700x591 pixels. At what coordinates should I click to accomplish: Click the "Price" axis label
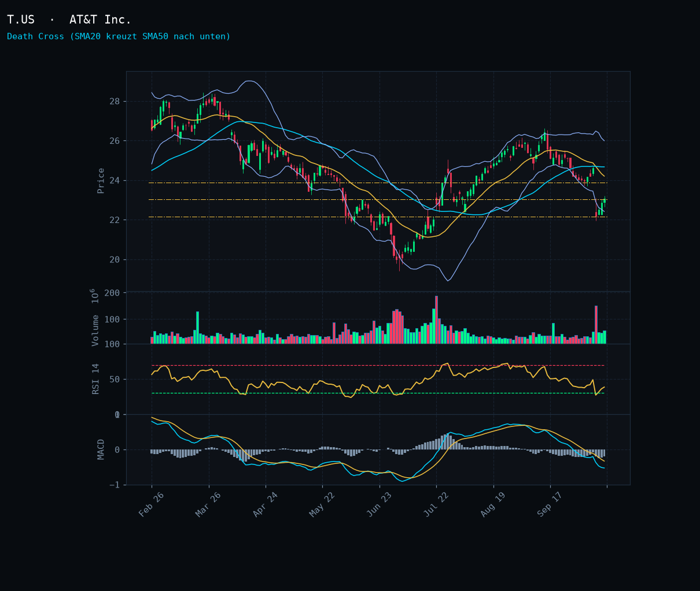101,181
